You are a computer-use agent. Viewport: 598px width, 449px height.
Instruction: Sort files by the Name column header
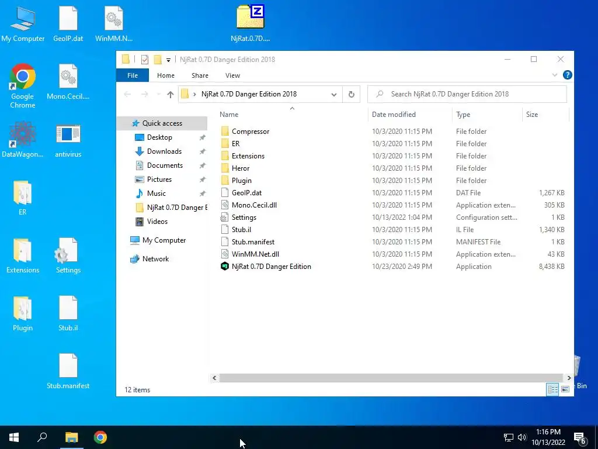point(229,115)
